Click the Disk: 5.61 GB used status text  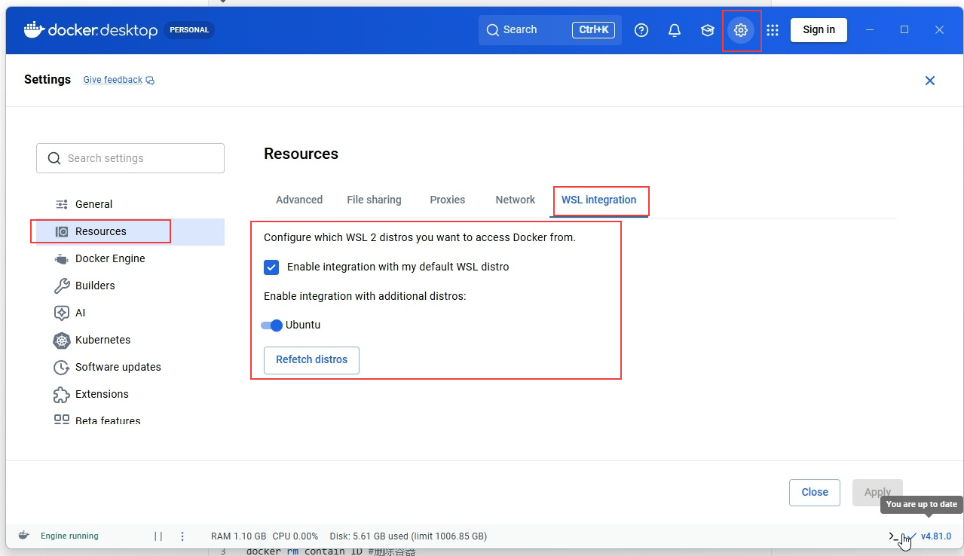point(408,536)
